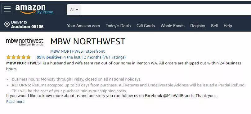Open the Help page
This screenshot has width=251, height=114.
click(228, 26)
